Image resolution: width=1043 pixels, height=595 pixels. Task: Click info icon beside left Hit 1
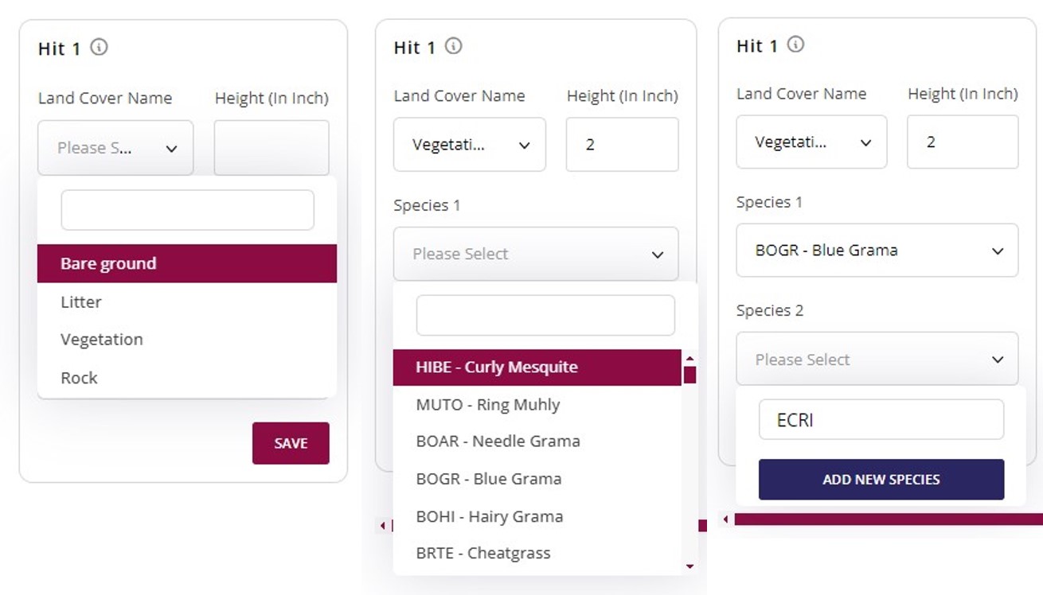pos(99,47)
